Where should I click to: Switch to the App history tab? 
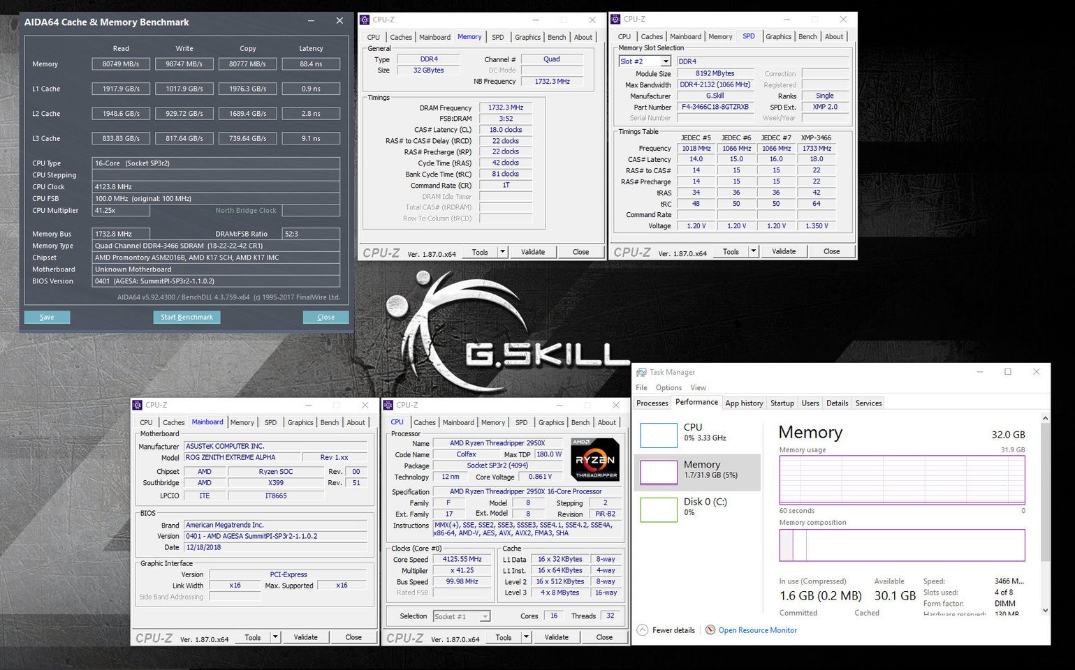tap(744, 403)
